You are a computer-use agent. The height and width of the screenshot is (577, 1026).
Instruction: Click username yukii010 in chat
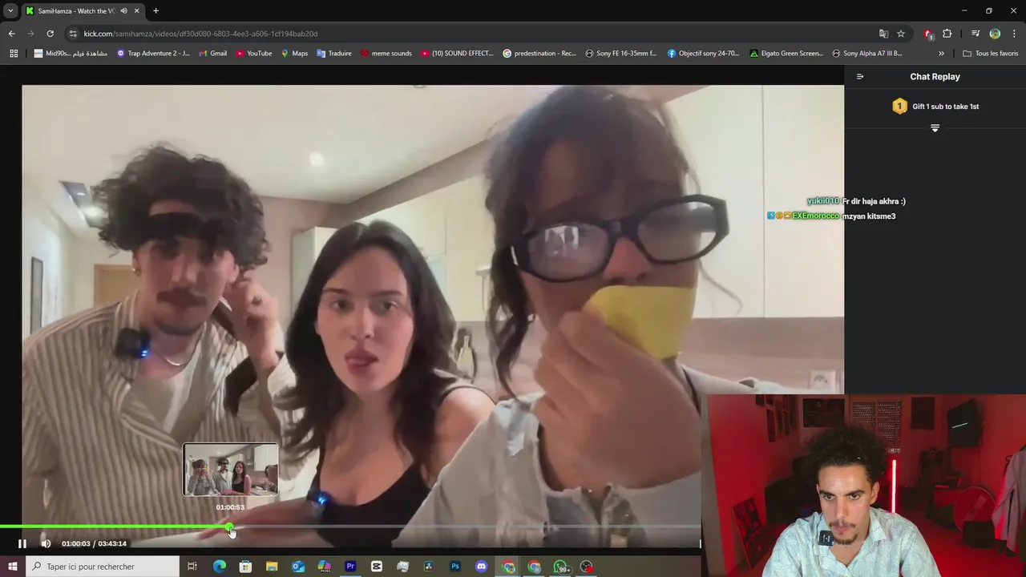(x=823, y=201)
